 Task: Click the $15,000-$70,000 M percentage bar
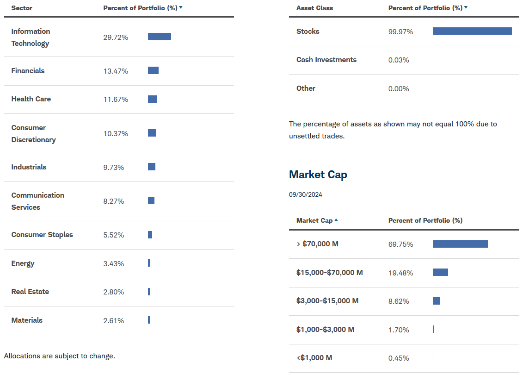440,272
